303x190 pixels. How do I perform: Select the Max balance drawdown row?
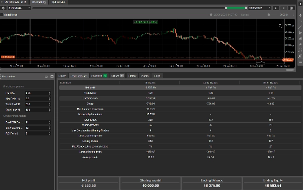tap(180, 109)
